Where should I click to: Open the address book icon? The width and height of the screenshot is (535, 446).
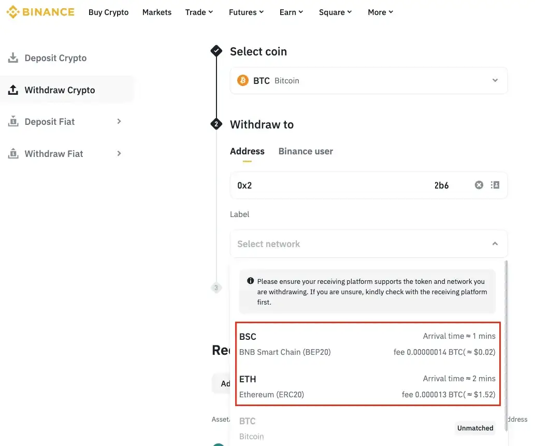[495, 184]
